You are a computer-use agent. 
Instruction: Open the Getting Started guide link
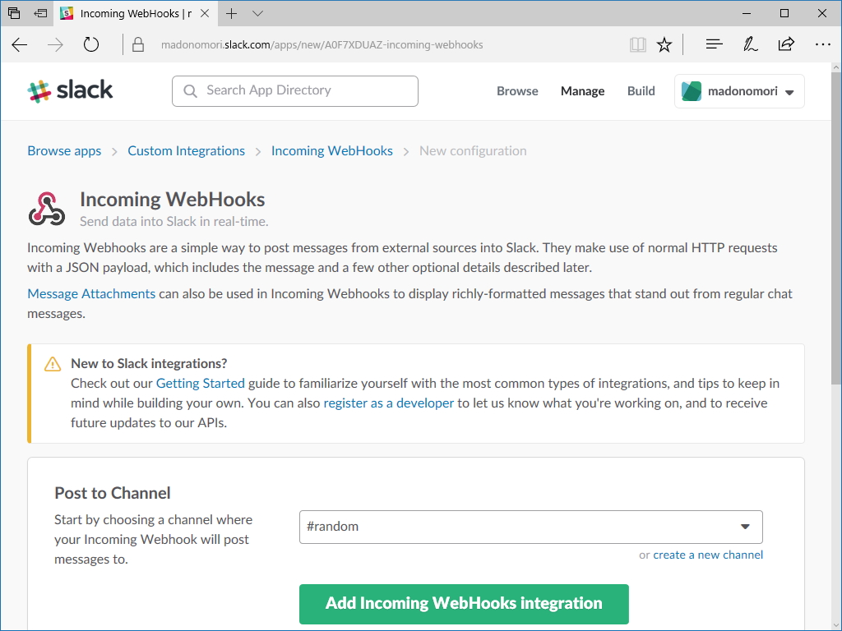200,383
